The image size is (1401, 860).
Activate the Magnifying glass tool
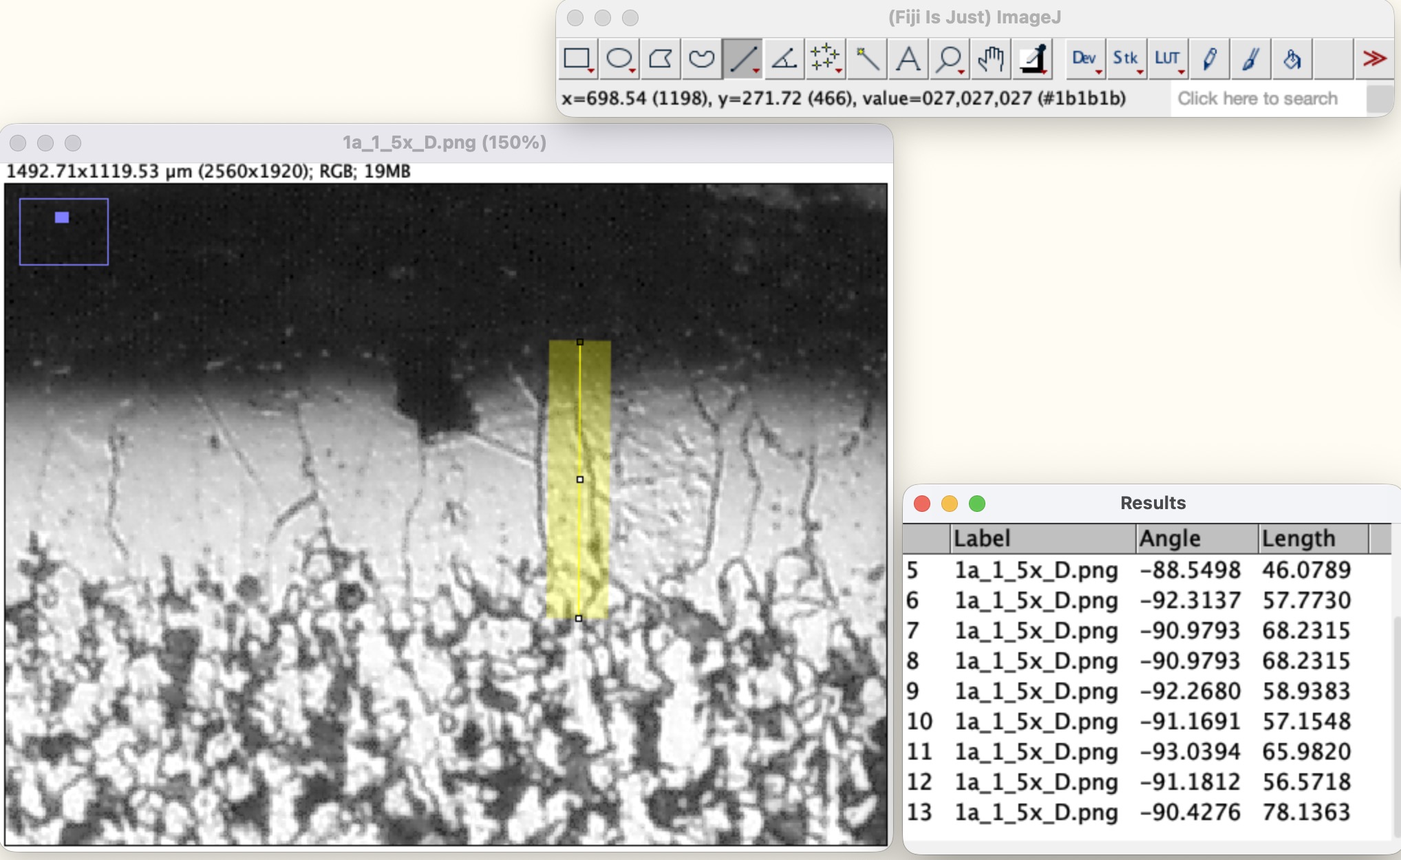[x=949, y=59]
